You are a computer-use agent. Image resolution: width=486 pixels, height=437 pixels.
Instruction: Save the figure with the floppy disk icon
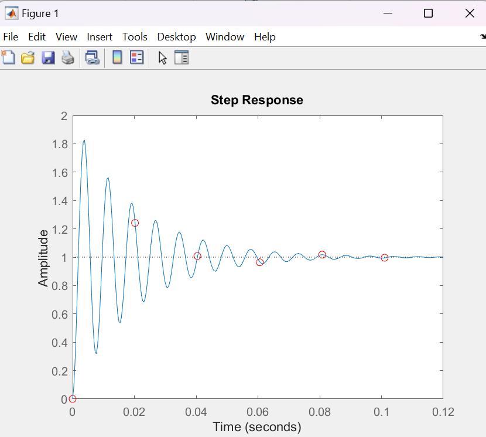point(48,57)
